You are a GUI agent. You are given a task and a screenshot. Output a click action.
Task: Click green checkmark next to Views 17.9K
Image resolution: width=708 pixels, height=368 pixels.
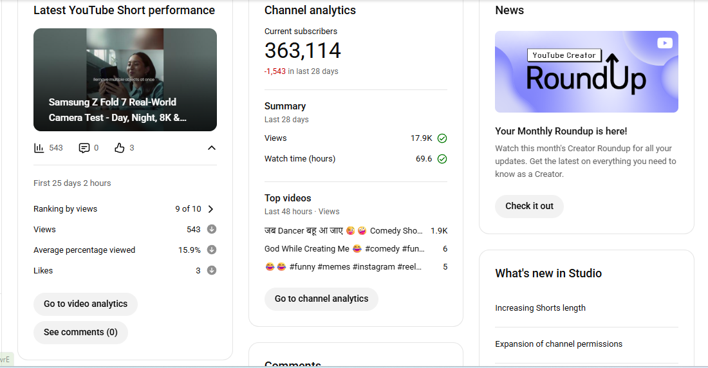pos(442,138)
